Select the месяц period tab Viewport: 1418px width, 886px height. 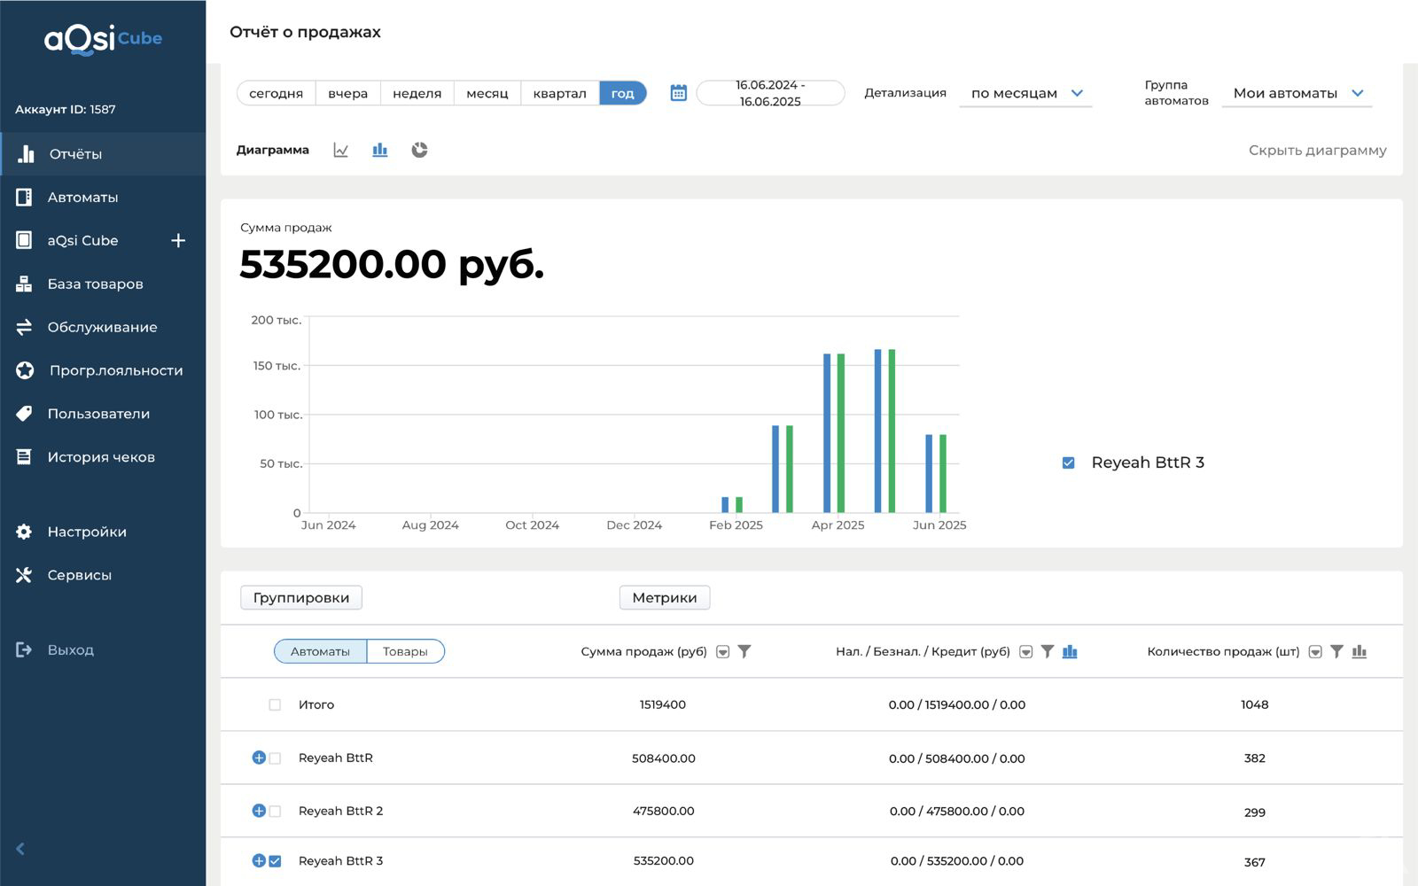pos(487,93)
